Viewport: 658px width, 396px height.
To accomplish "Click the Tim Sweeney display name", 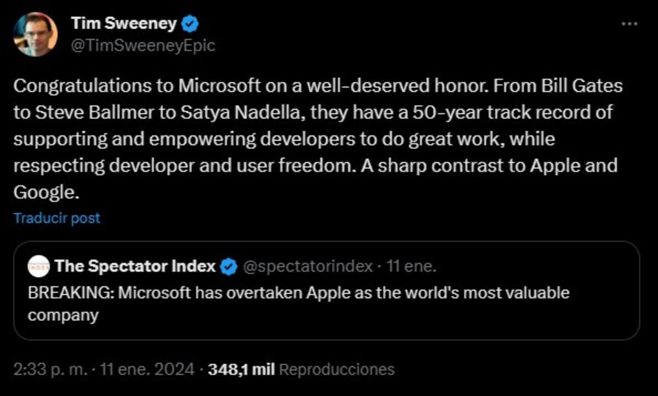I will pos(124,24).
